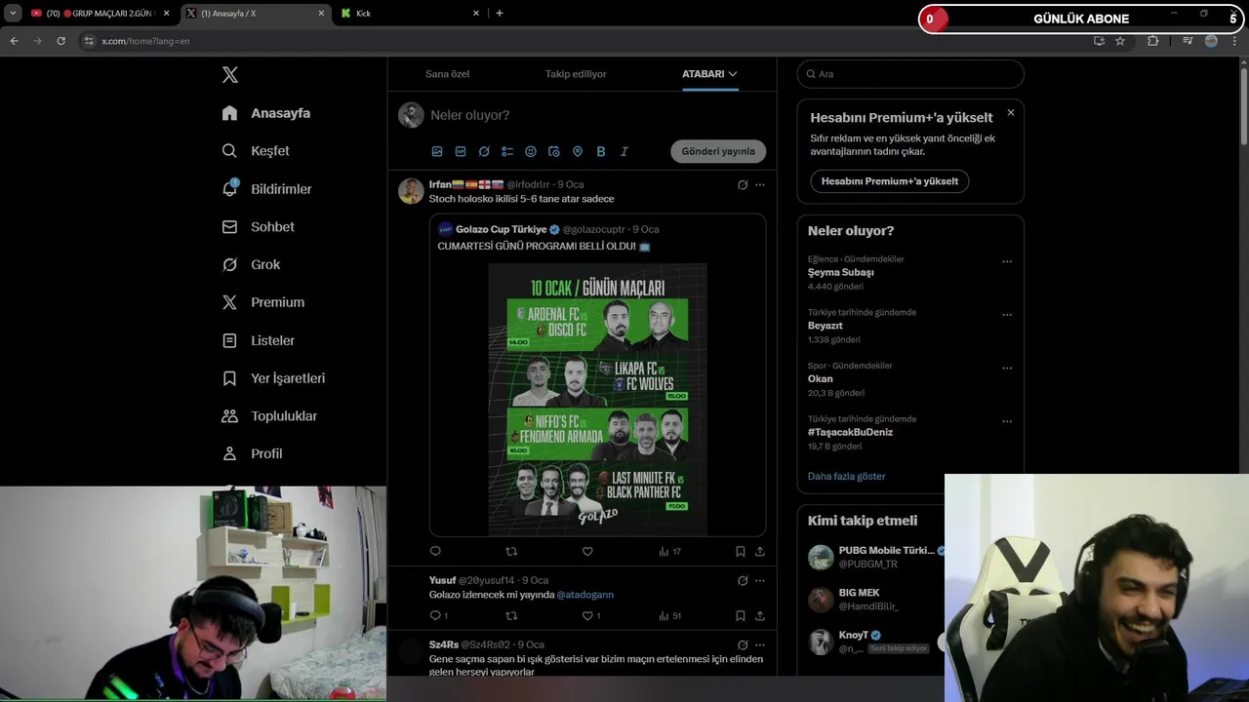Reload the page in the browser
The height and width of the screenshot is (702, 1249).
coord(61,41)
